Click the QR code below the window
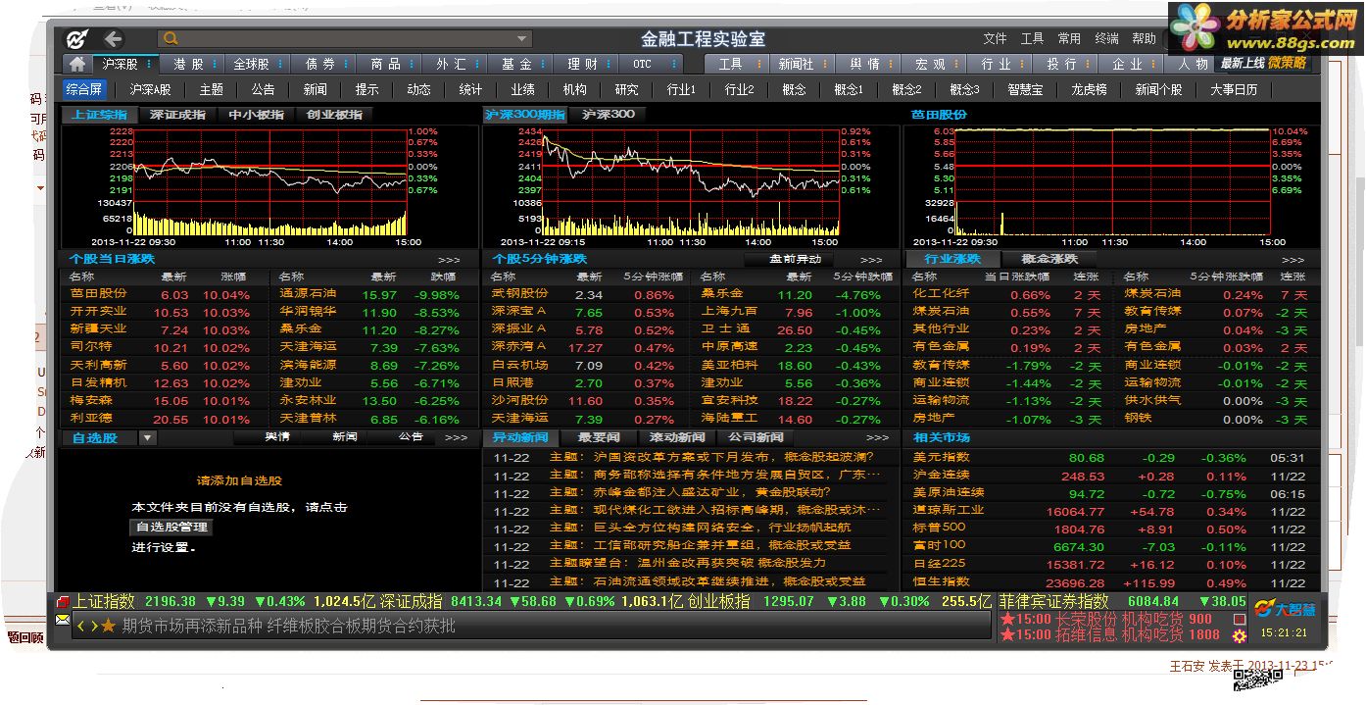The image size is (1366, 705). pos(1257,682)
